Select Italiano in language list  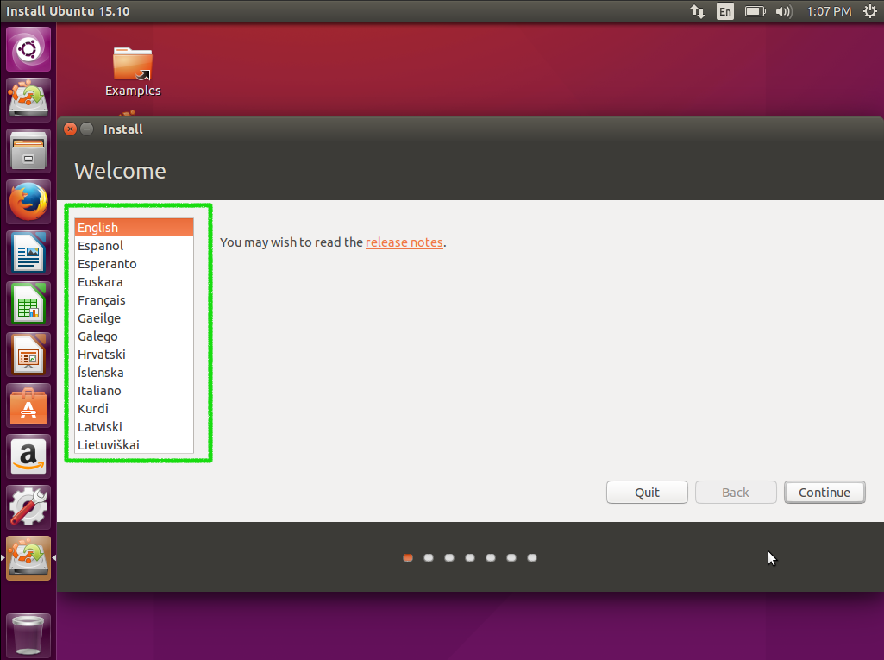(x=135, y=390)
